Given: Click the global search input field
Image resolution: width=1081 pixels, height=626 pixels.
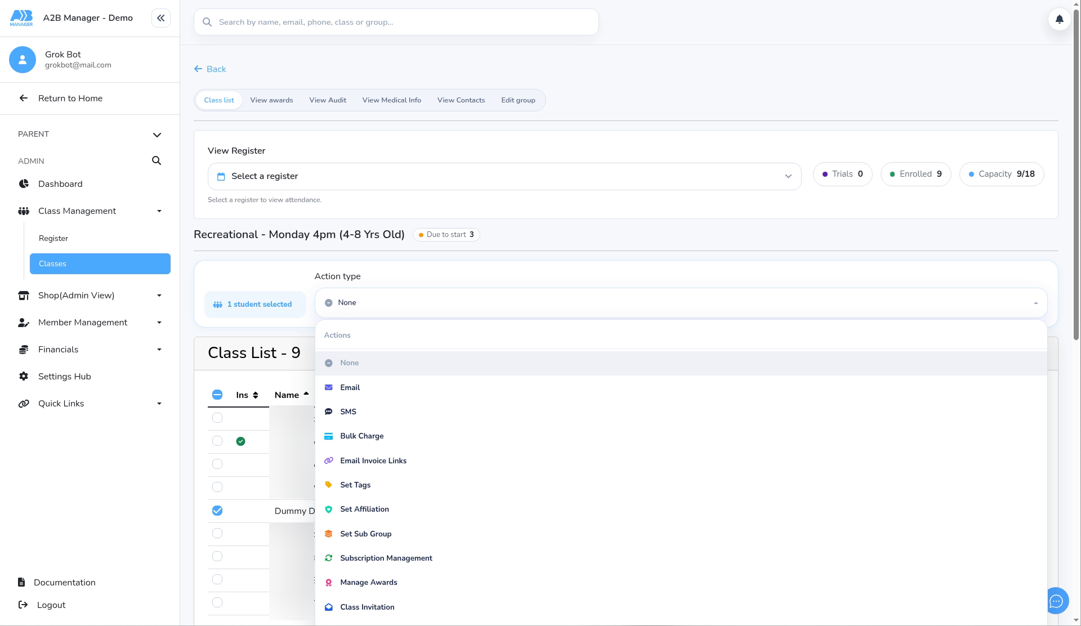Looking at the screenshot, I should tap(396, 22).
